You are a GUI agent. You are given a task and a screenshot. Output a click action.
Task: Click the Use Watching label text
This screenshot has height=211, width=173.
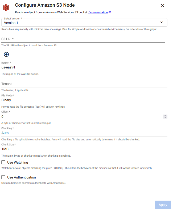[18, 162]
